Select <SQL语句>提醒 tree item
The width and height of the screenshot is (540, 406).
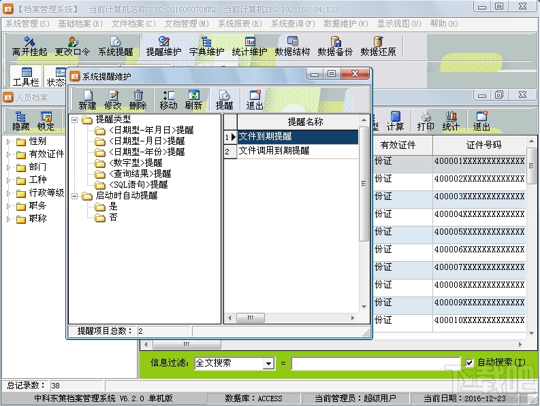138,185
